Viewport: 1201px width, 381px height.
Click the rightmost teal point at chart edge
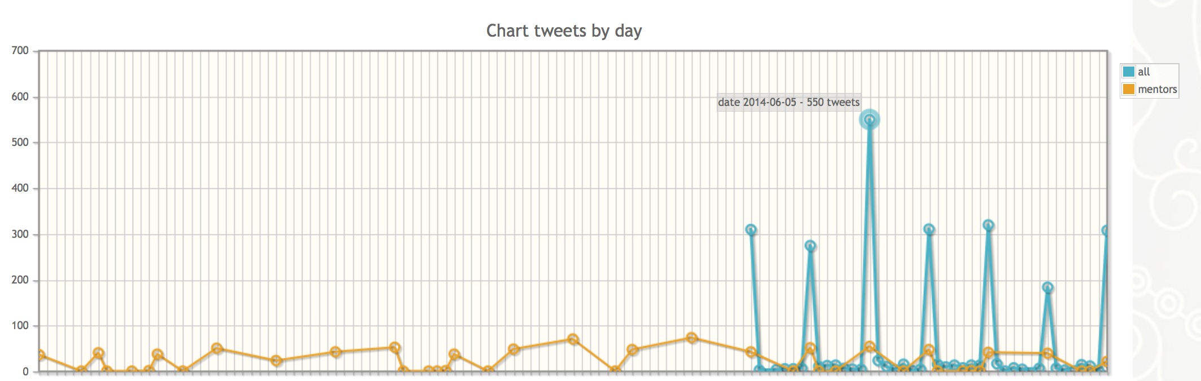click(1106, 231)
